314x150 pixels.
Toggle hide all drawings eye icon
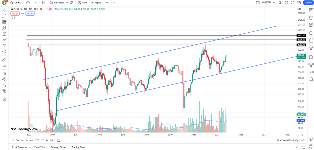pyautogui.click(x=4, y=91)
